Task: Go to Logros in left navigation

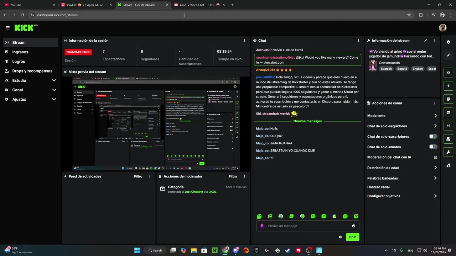Action: pos(30,62)
